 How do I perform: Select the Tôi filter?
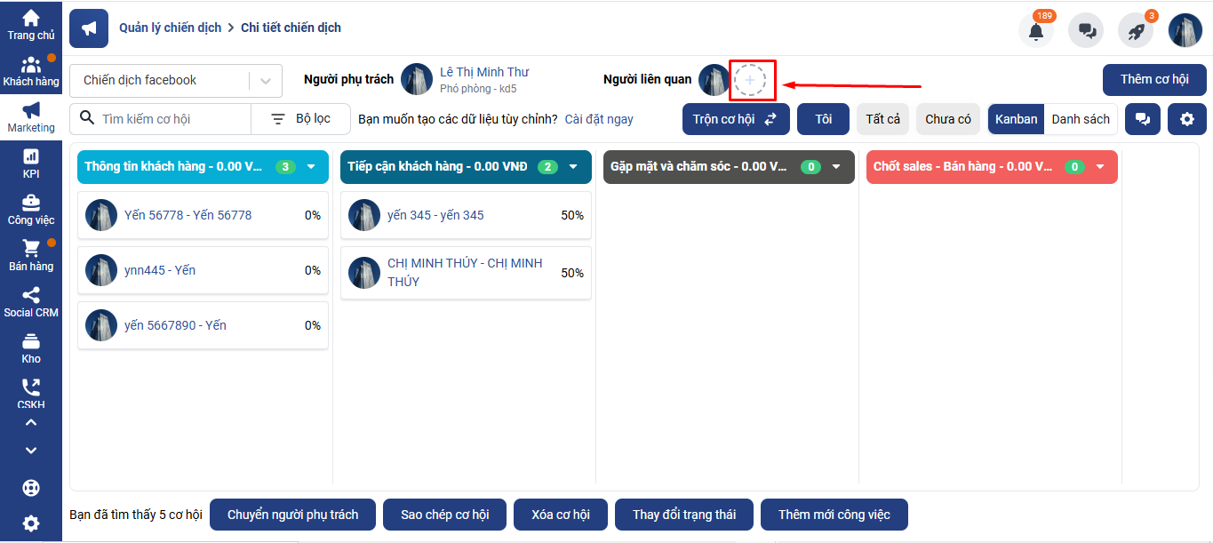coord(824,119)
